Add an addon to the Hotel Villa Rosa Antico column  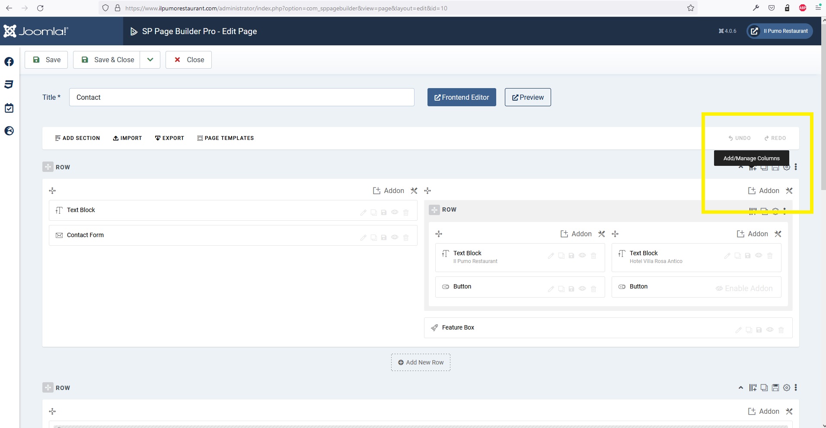pyautogui.click(x=753, y=234)
